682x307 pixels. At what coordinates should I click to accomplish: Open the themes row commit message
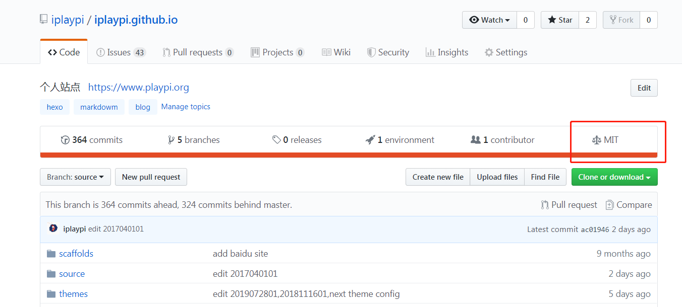tap(306, 294)
